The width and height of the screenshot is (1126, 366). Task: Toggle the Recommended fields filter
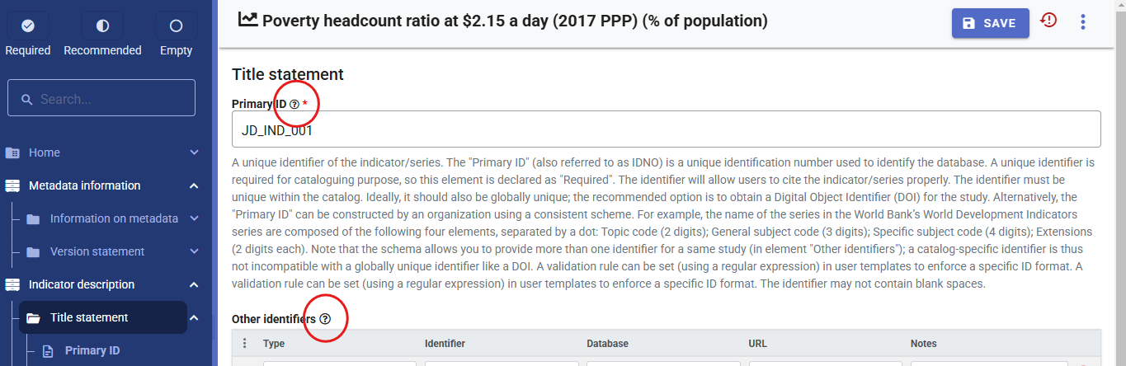102,26
